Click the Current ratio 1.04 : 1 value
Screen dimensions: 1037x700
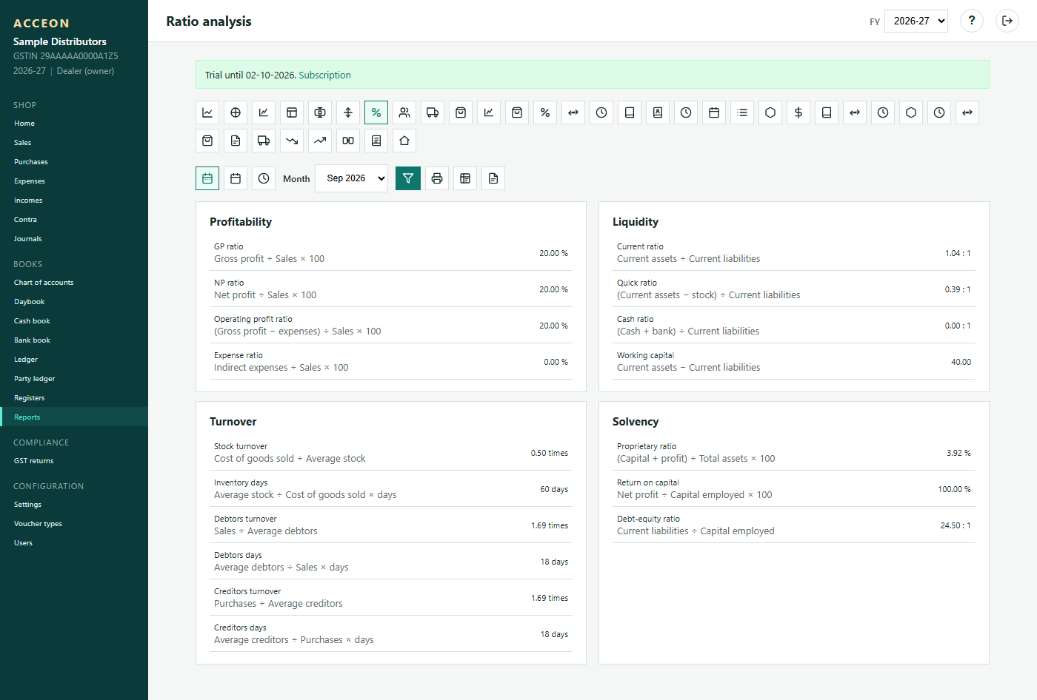point(958,253)
